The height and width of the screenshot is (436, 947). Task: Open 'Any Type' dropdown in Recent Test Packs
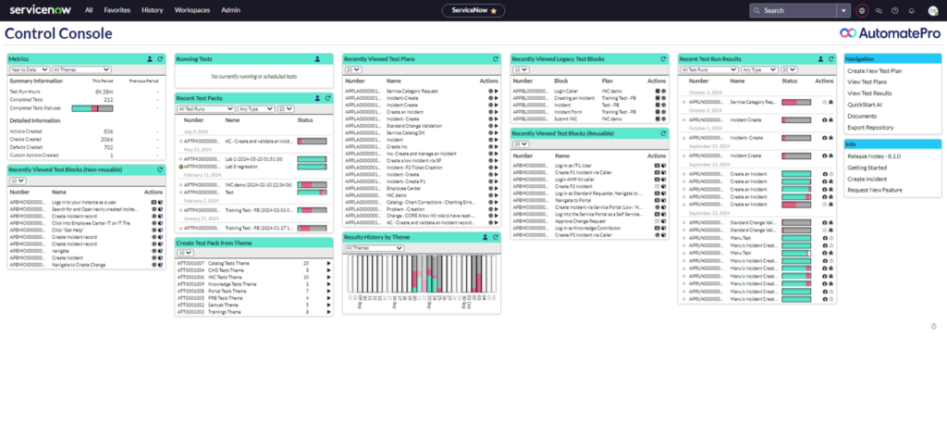tap(256, 109)
